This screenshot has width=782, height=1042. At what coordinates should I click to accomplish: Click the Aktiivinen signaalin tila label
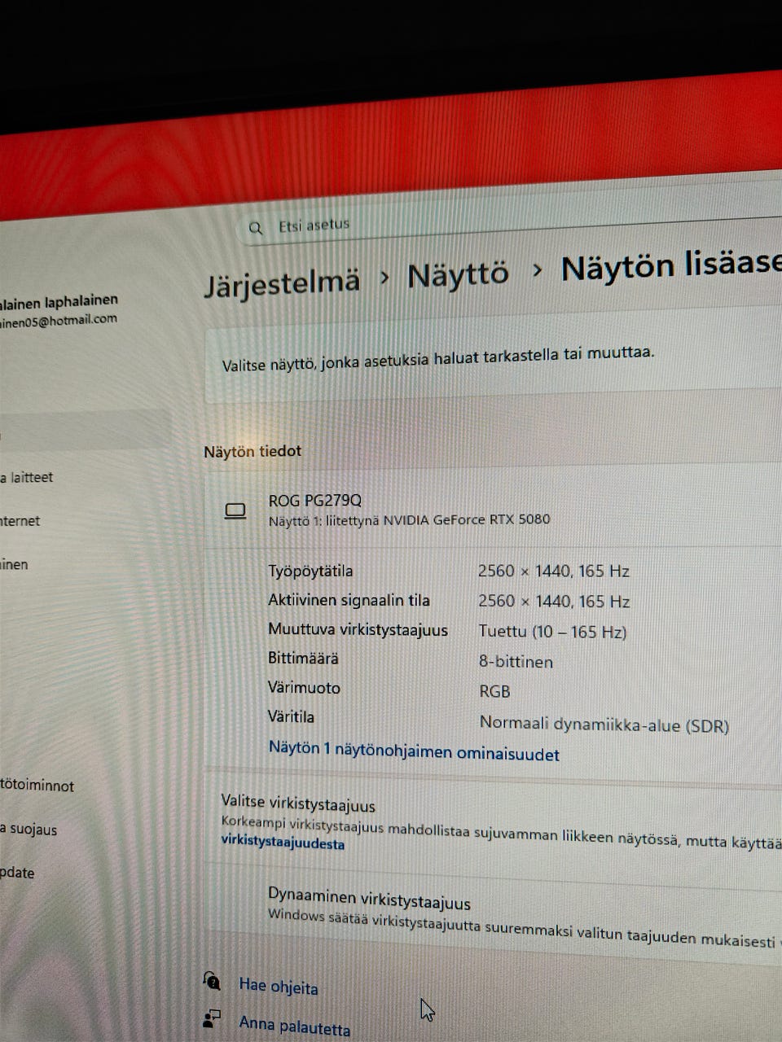pos(349,601)
